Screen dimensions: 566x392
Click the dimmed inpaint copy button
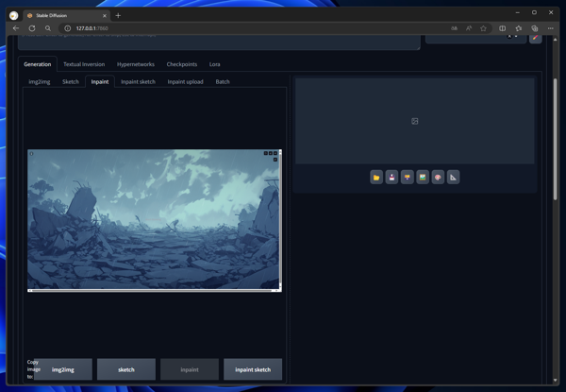[x=190, y=369]
